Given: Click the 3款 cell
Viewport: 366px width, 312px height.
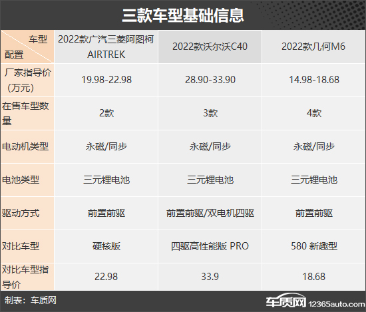Looking at the screenshot, I should (x=210, y=113).
